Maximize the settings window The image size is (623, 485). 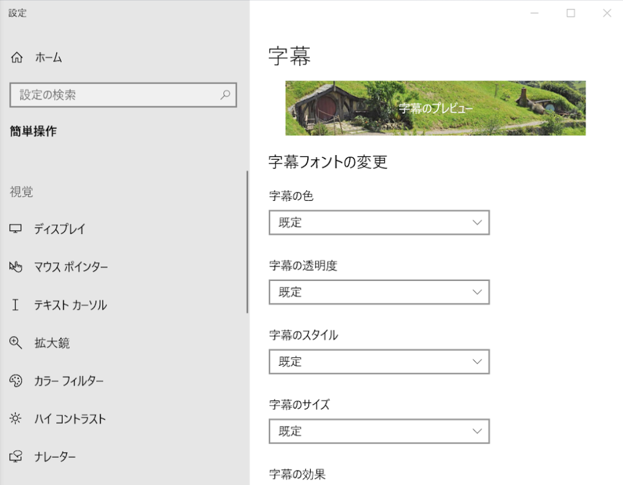pos(570,13)
